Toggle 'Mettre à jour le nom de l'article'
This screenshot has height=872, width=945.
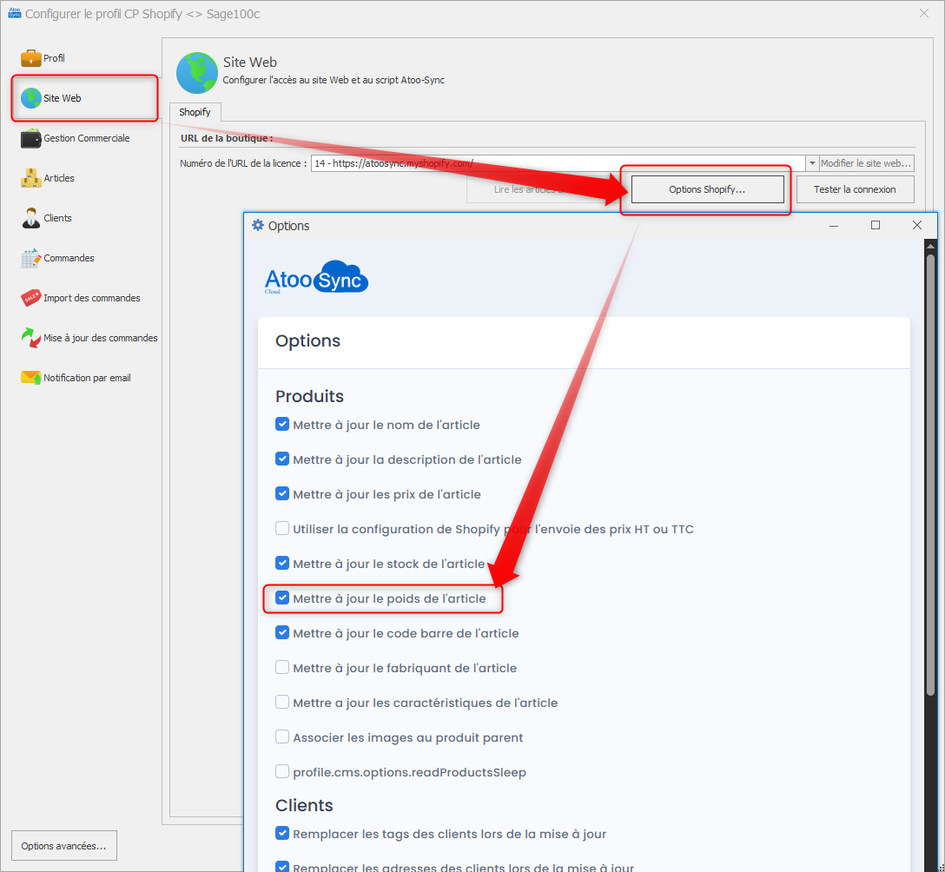click(x=282, y=424)
